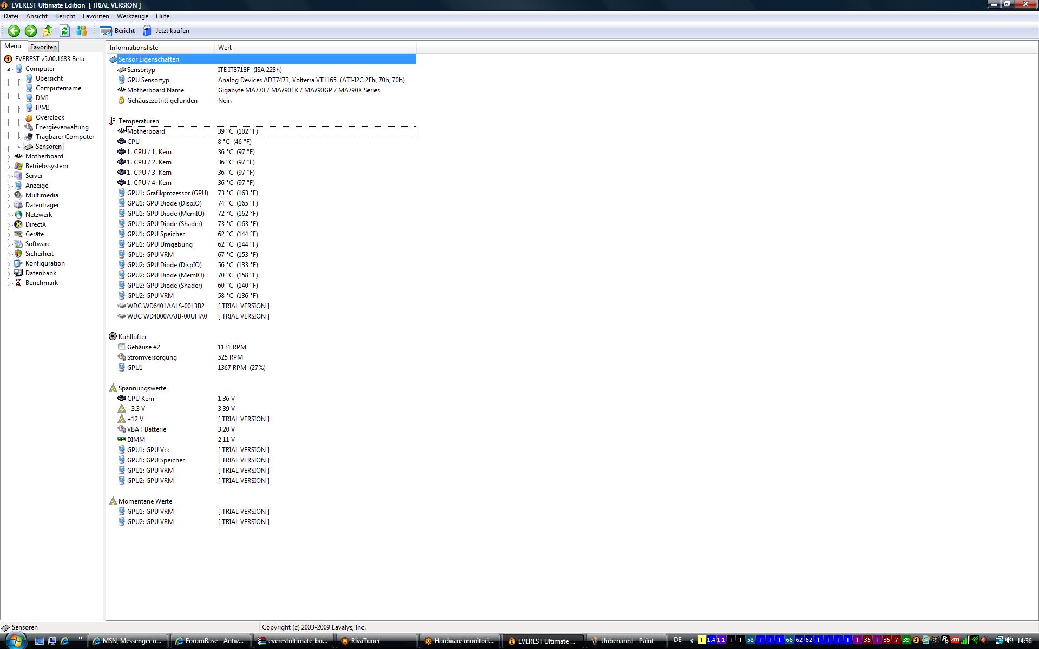Switch to 'Unbenannt - Paint' in the taskbar
The image size is (1039, 649).
point(627,641)
